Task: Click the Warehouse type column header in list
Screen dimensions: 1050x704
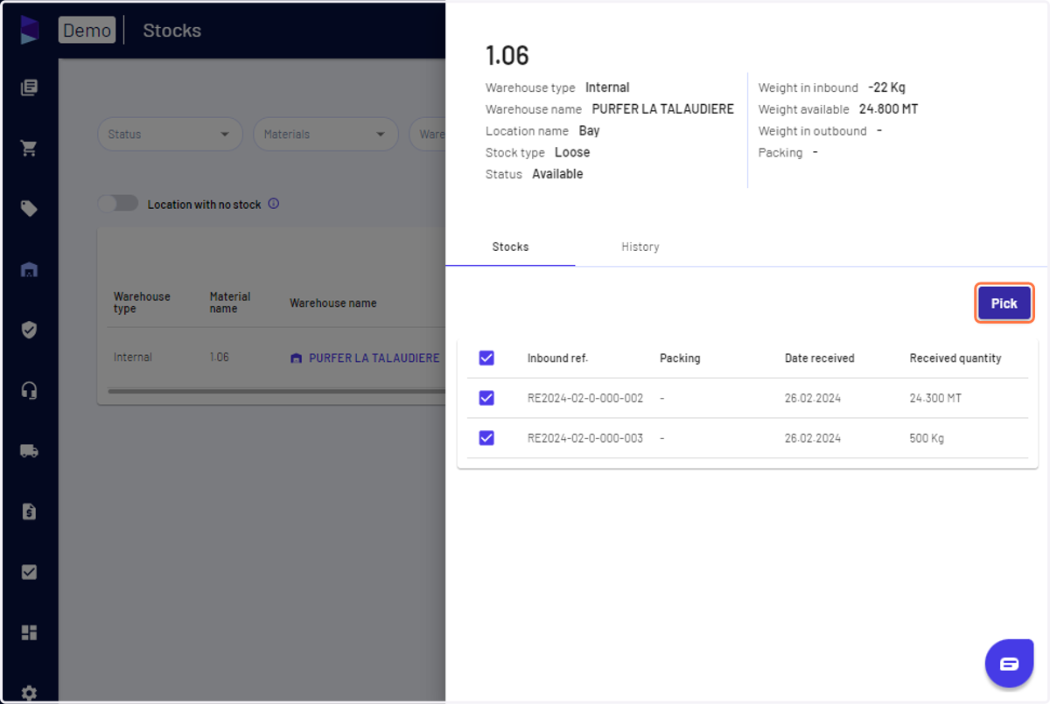Action: (x=142, y=303)
